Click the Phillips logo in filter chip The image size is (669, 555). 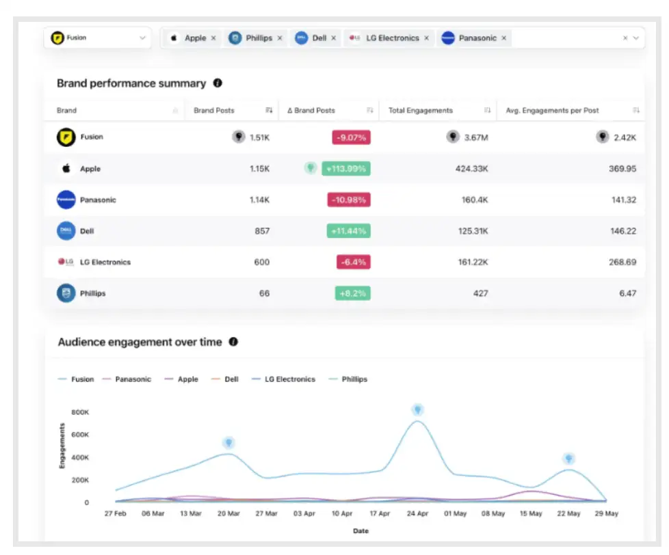235,38
